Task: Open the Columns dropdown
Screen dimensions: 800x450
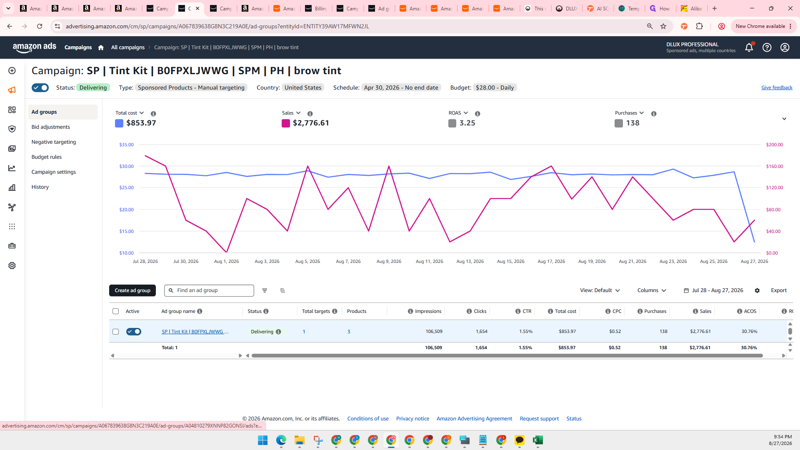Action: tap(652, 290)
